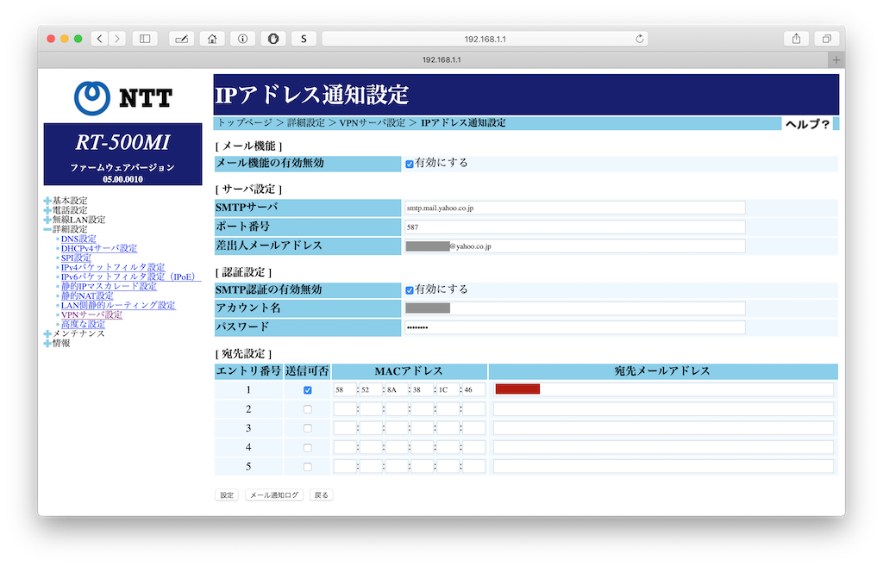Disable the メール機能 checkbox
Image resolution: width=883 pixels, height=566 pixels.
click(410, 162)
